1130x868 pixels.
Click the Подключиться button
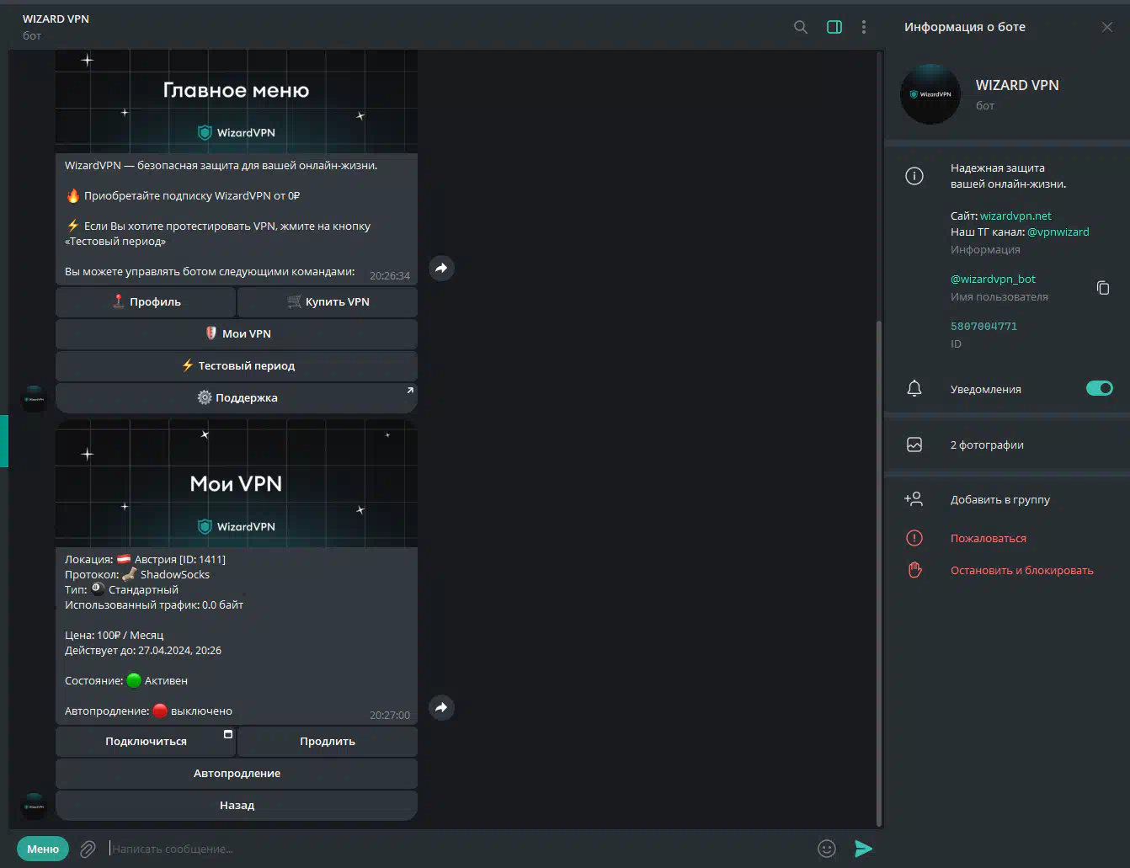click(146, 741)
